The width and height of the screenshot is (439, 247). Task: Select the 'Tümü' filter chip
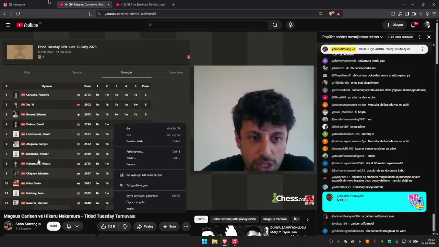pos(201,219)
